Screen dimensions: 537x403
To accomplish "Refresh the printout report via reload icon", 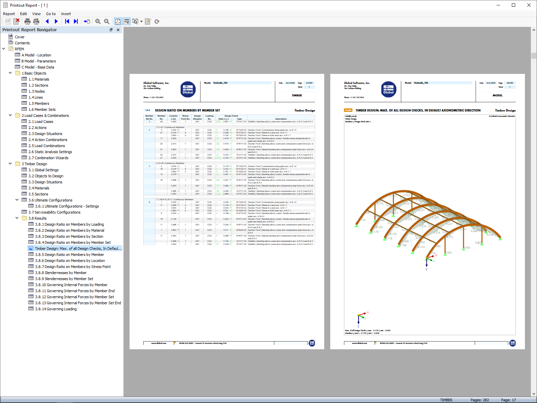I will 157,21.
